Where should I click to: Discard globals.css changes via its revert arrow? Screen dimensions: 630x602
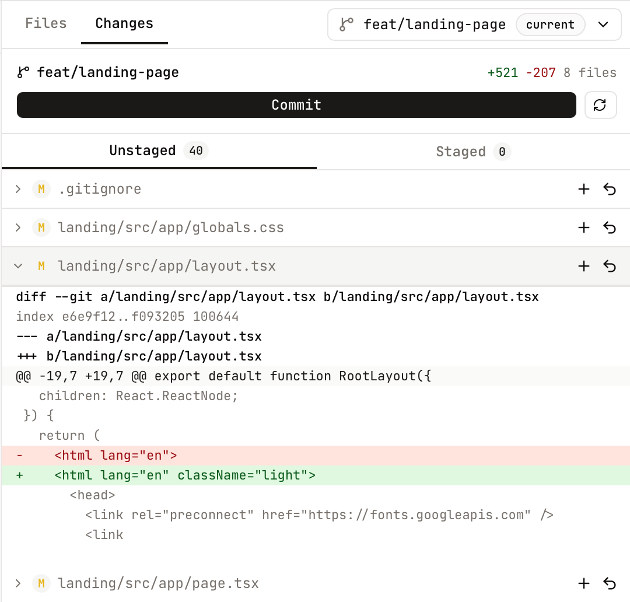tap(610, 228)
